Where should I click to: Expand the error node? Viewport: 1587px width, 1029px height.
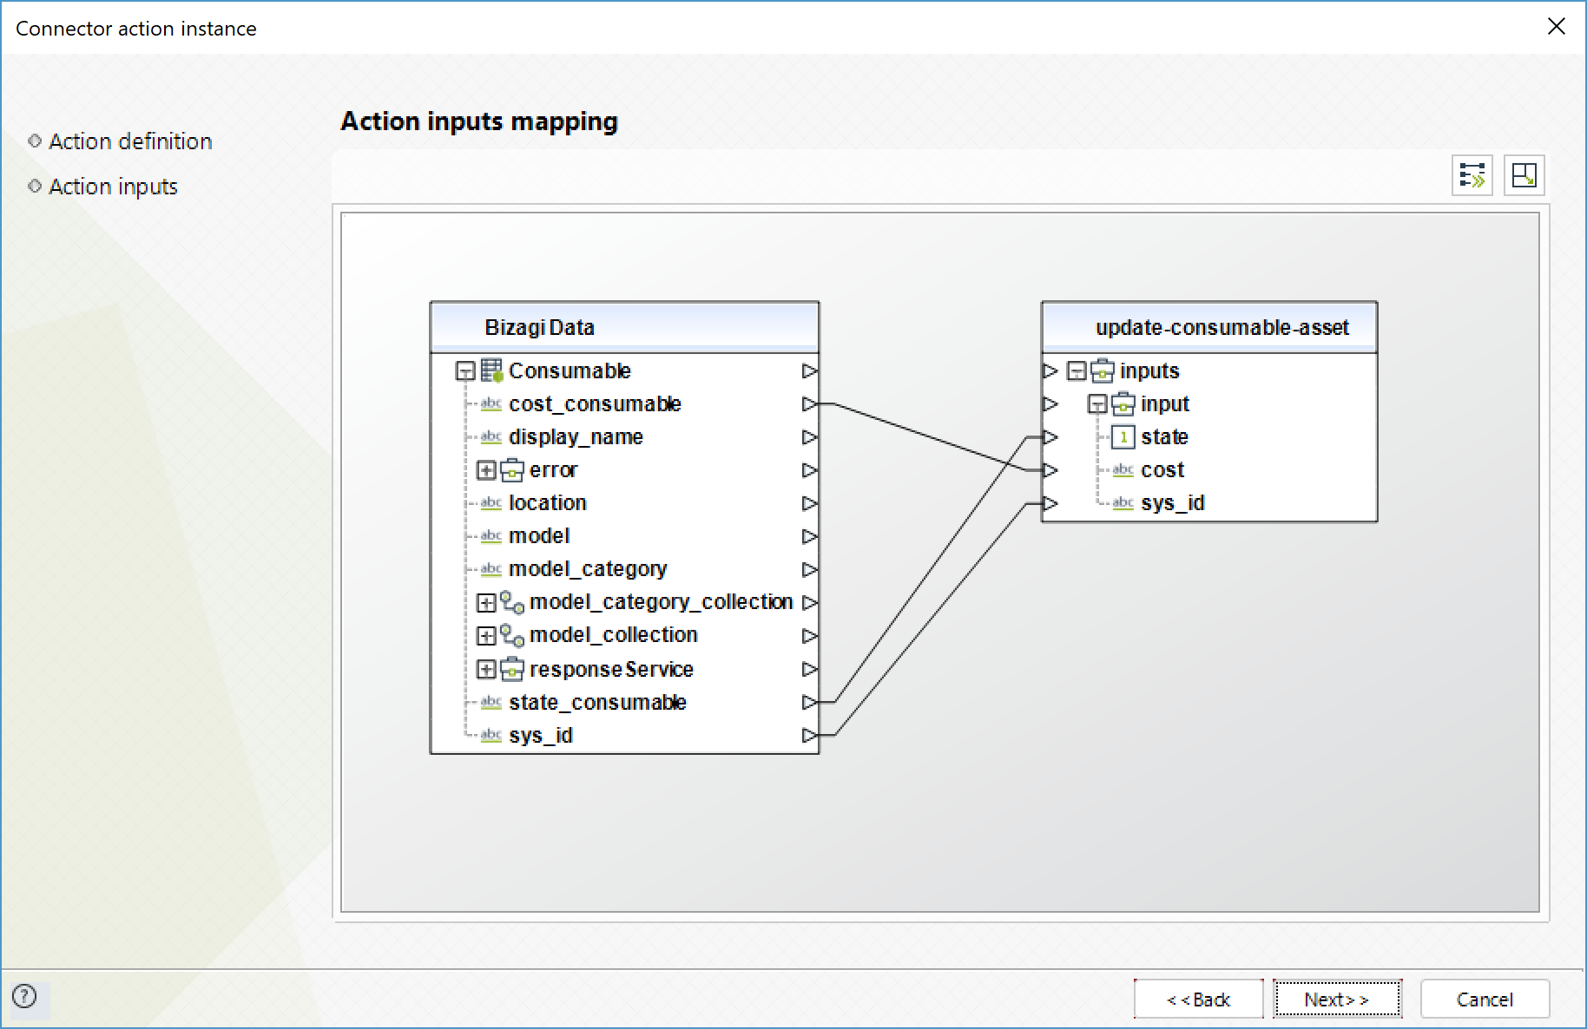click(x=486, y=470)
